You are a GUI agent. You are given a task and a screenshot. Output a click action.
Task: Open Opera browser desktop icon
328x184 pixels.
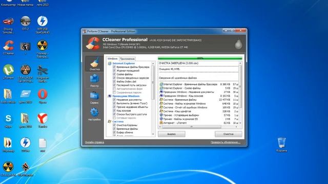[43, 97]
